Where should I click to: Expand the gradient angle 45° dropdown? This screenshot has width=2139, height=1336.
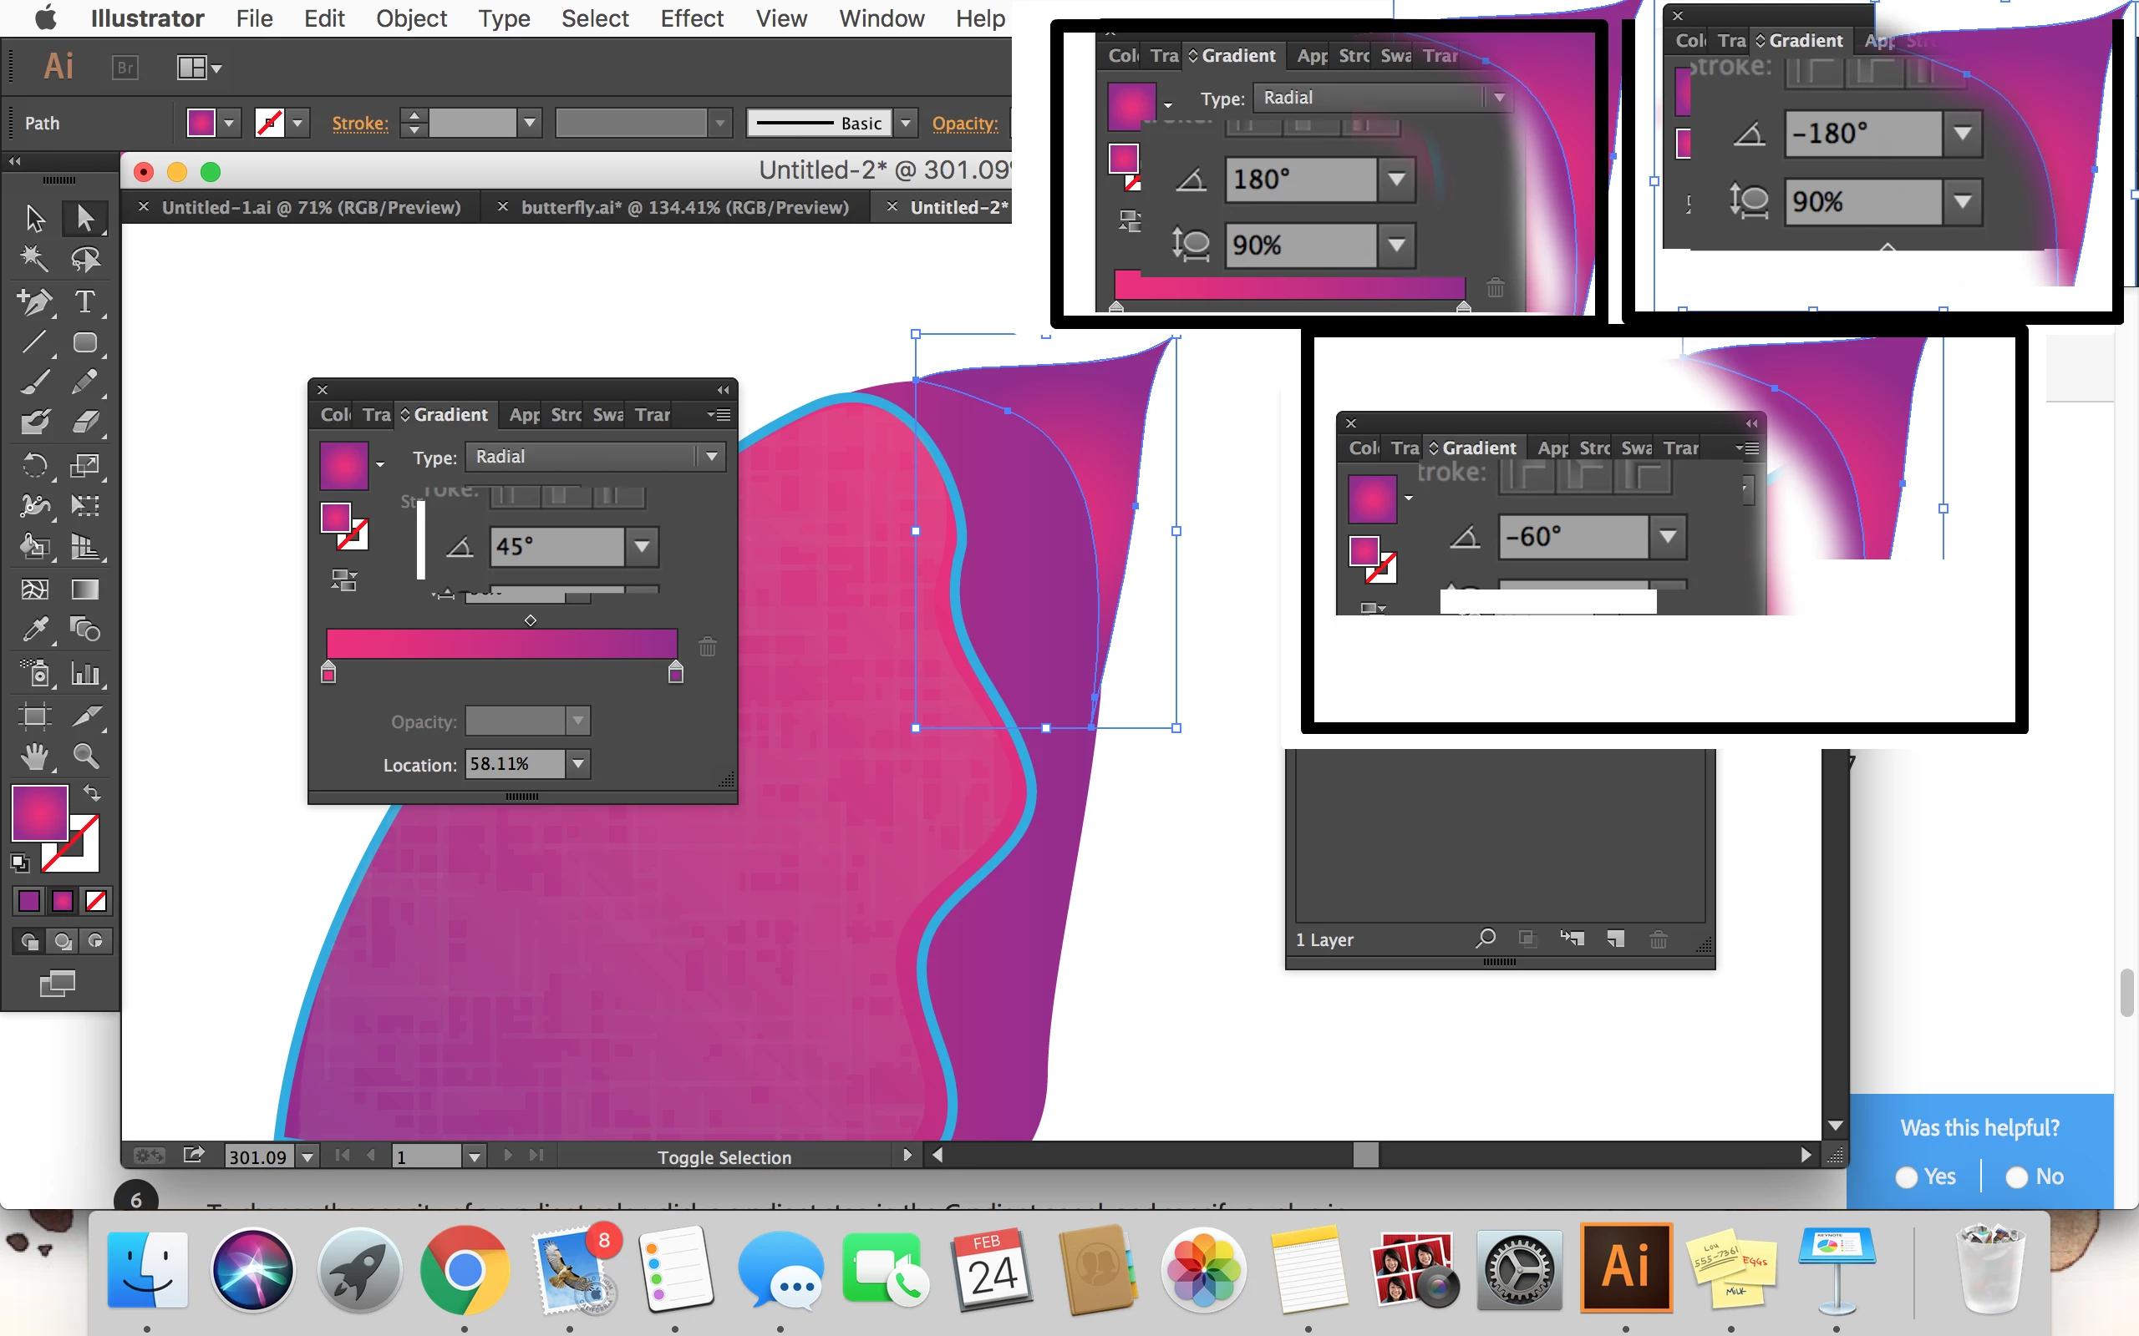(x=643, y=546)
